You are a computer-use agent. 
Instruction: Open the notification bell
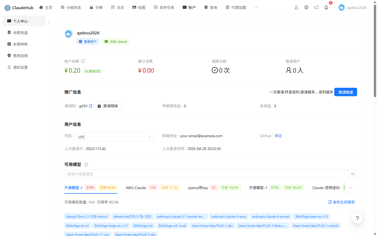pos(326,7)
